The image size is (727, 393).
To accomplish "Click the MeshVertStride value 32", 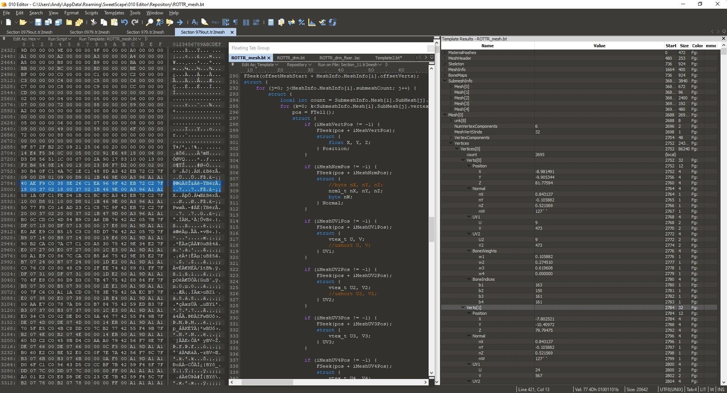I will 538,132.
